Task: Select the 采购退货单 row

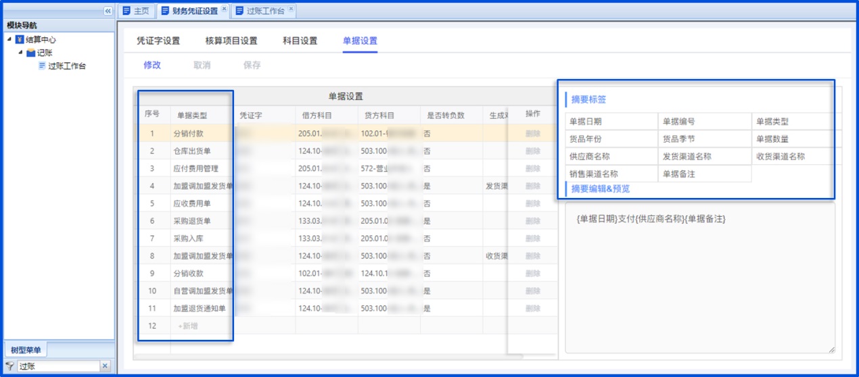Action: tap(345, 221)
